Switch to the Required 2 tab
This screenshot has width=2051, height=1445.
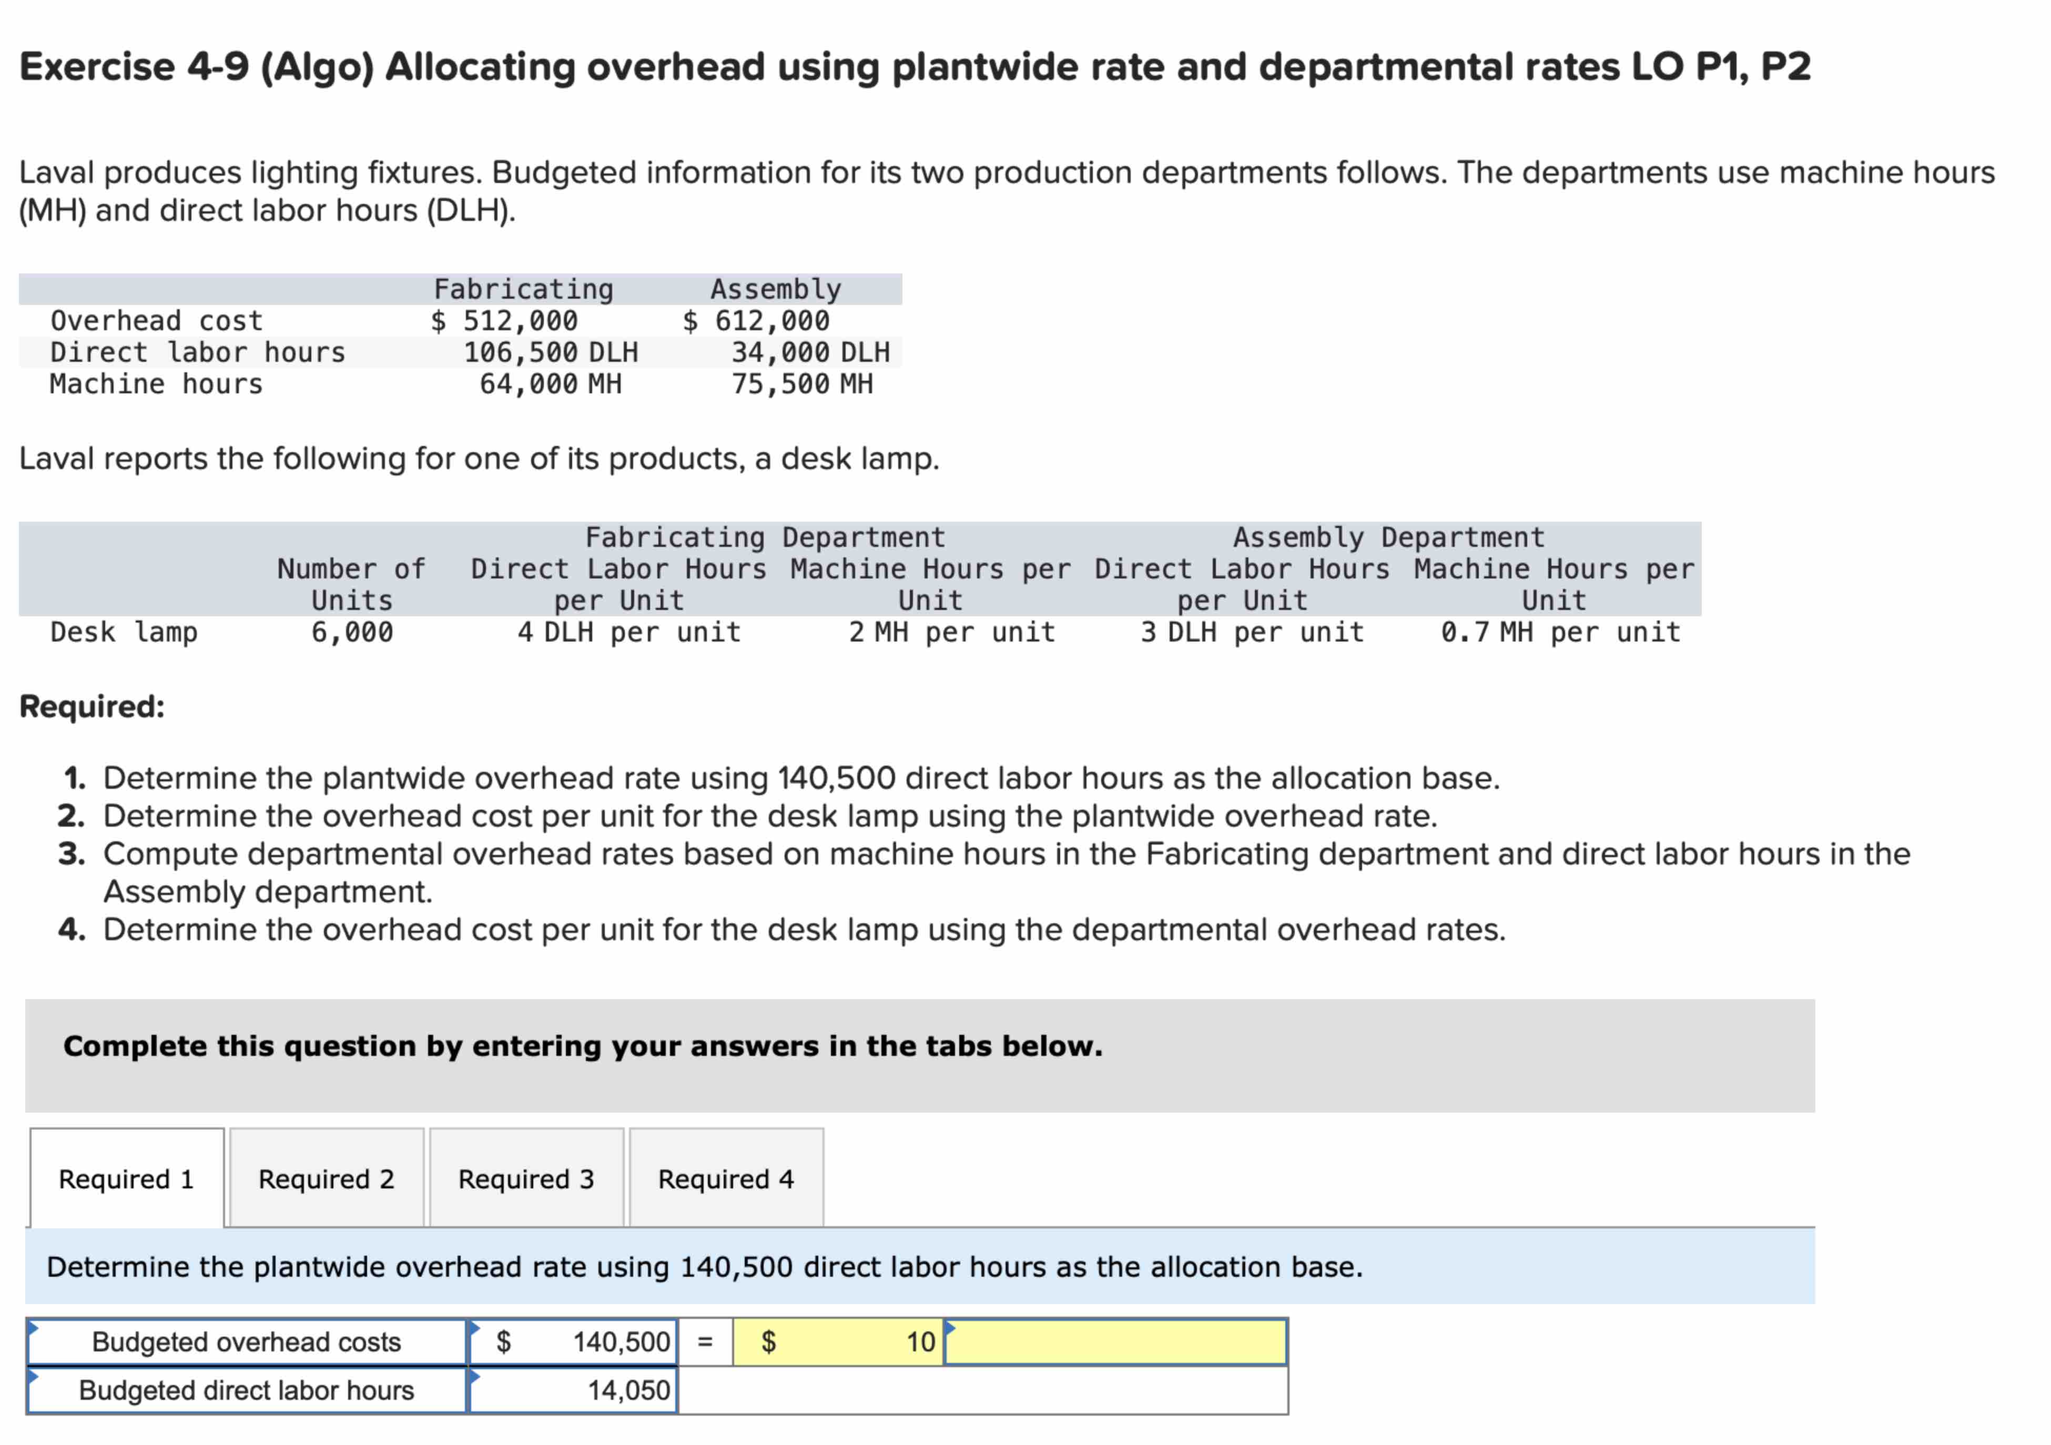coord(326,1179)
